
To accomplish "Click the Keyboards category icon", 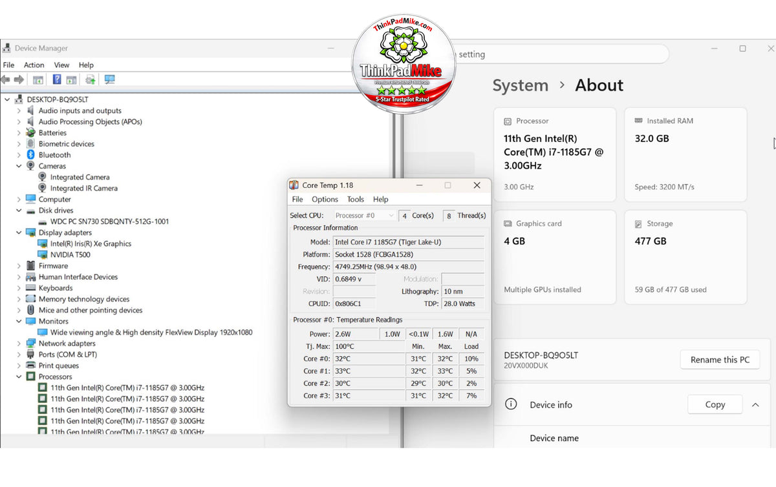I will click(x=30, y=288).
